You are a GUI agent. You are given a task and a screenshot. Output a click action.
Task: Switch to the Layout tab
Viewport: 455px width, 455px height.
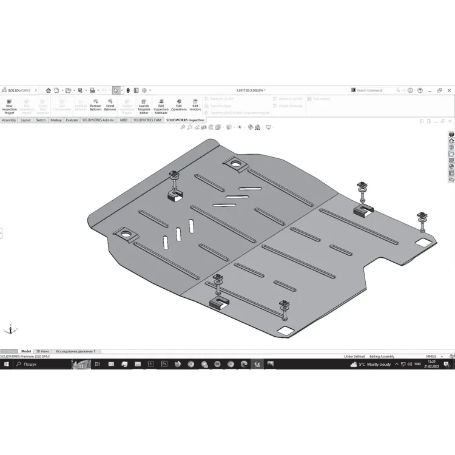click(x=25, y=120)
